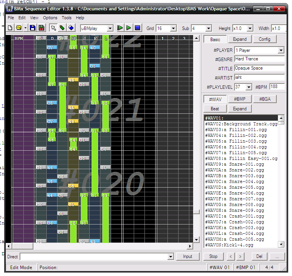
Task: Open the View menu
Action: click(34, 18)
